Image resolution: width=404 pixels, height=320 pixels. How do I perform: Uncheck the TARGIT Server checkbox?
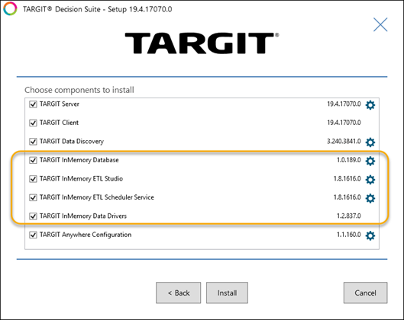(33, 104)
